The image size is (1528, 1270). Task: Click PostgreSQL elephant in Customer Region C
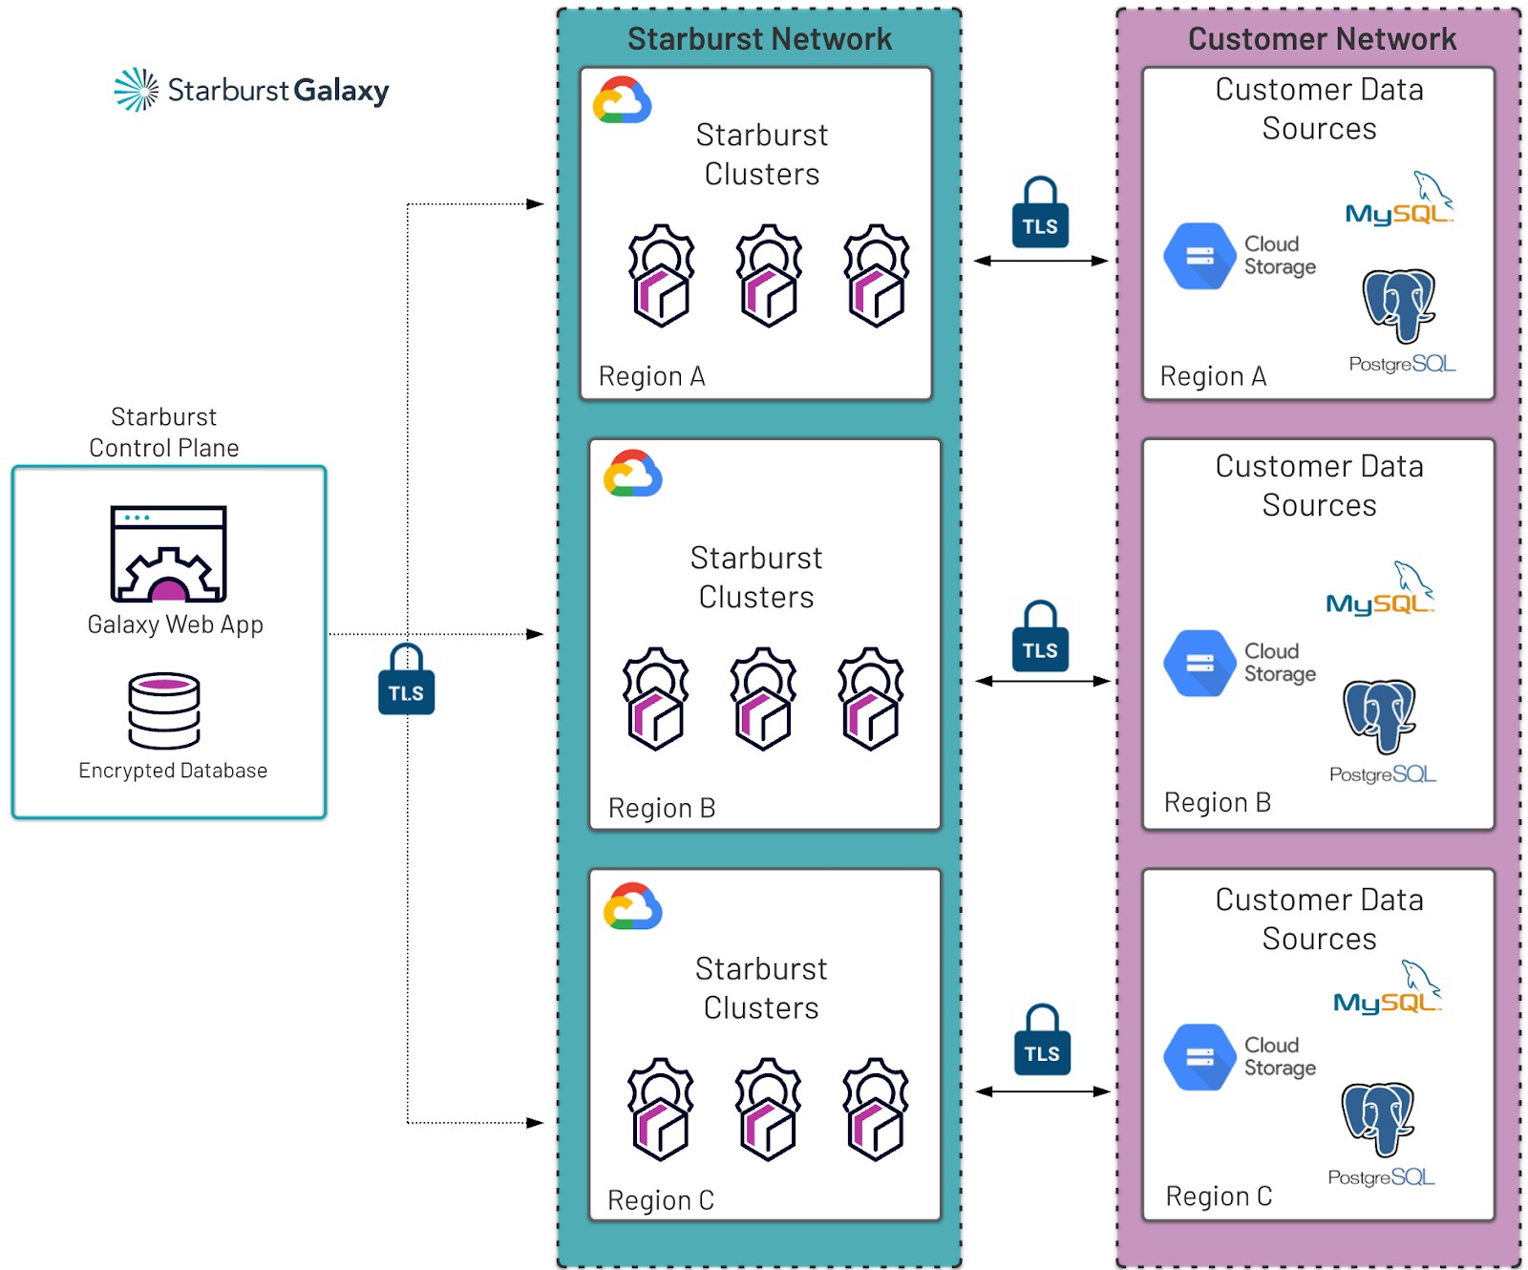[x=1378, y=1119]
